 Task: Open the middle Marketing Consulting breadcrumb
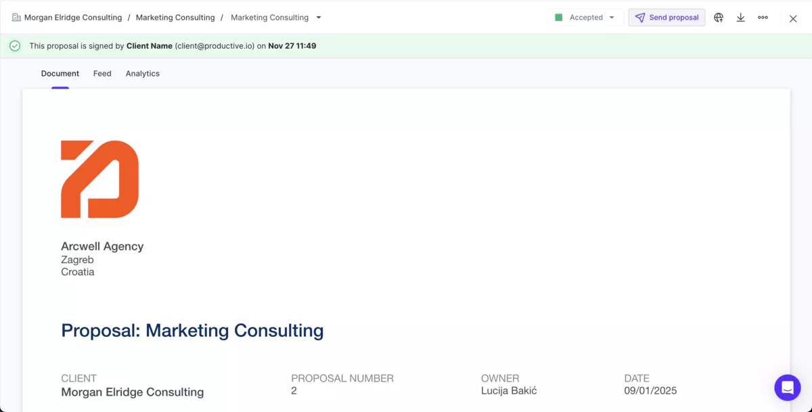coord(175,18)
